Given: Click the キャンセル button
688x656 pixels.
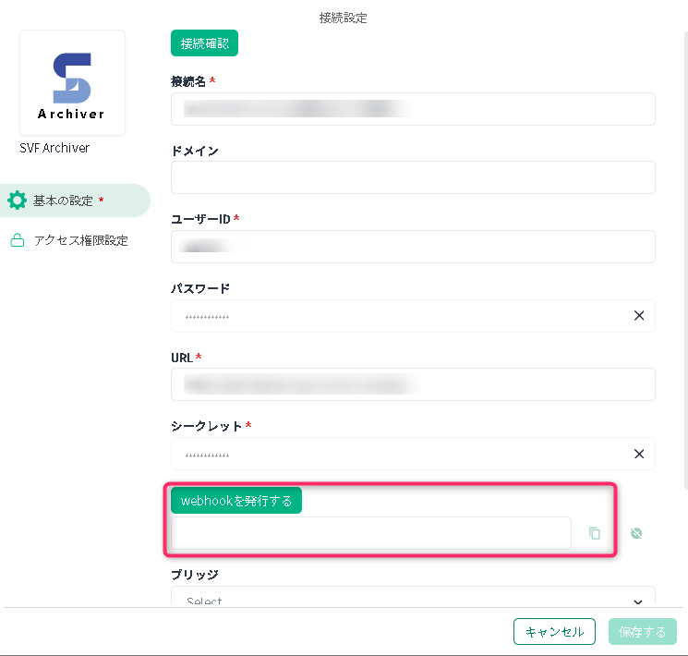Looking at the screenshot, I should coord(554,632).
